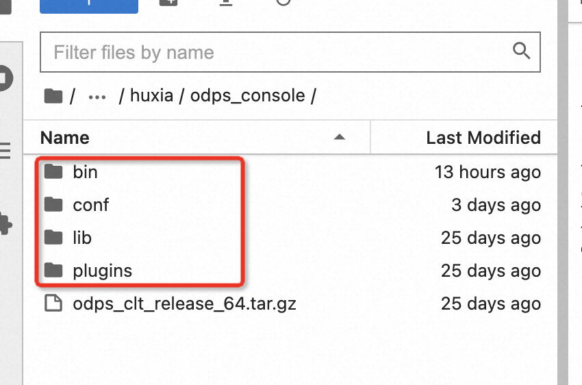Select the bin folder
582x385 pixels.
290,172
